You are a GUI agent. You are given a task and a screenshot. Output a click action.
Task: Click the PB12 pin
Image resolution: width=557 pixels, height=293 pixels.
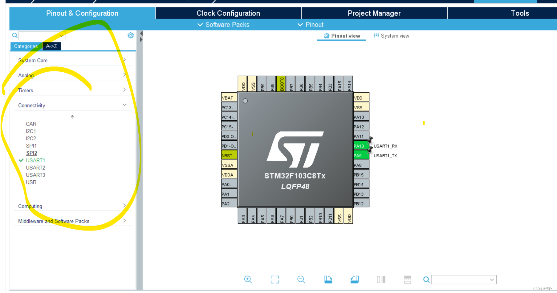coord(361,203)
